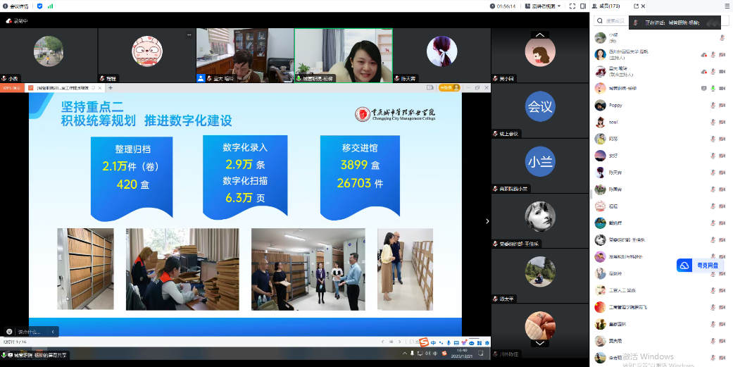Image resolution: width=733 pixels, height=367 pixels.
Task: Click screen-share icon in 城管职院-杨柳 row
Action: pyautogui.click(x=704, y=88)
